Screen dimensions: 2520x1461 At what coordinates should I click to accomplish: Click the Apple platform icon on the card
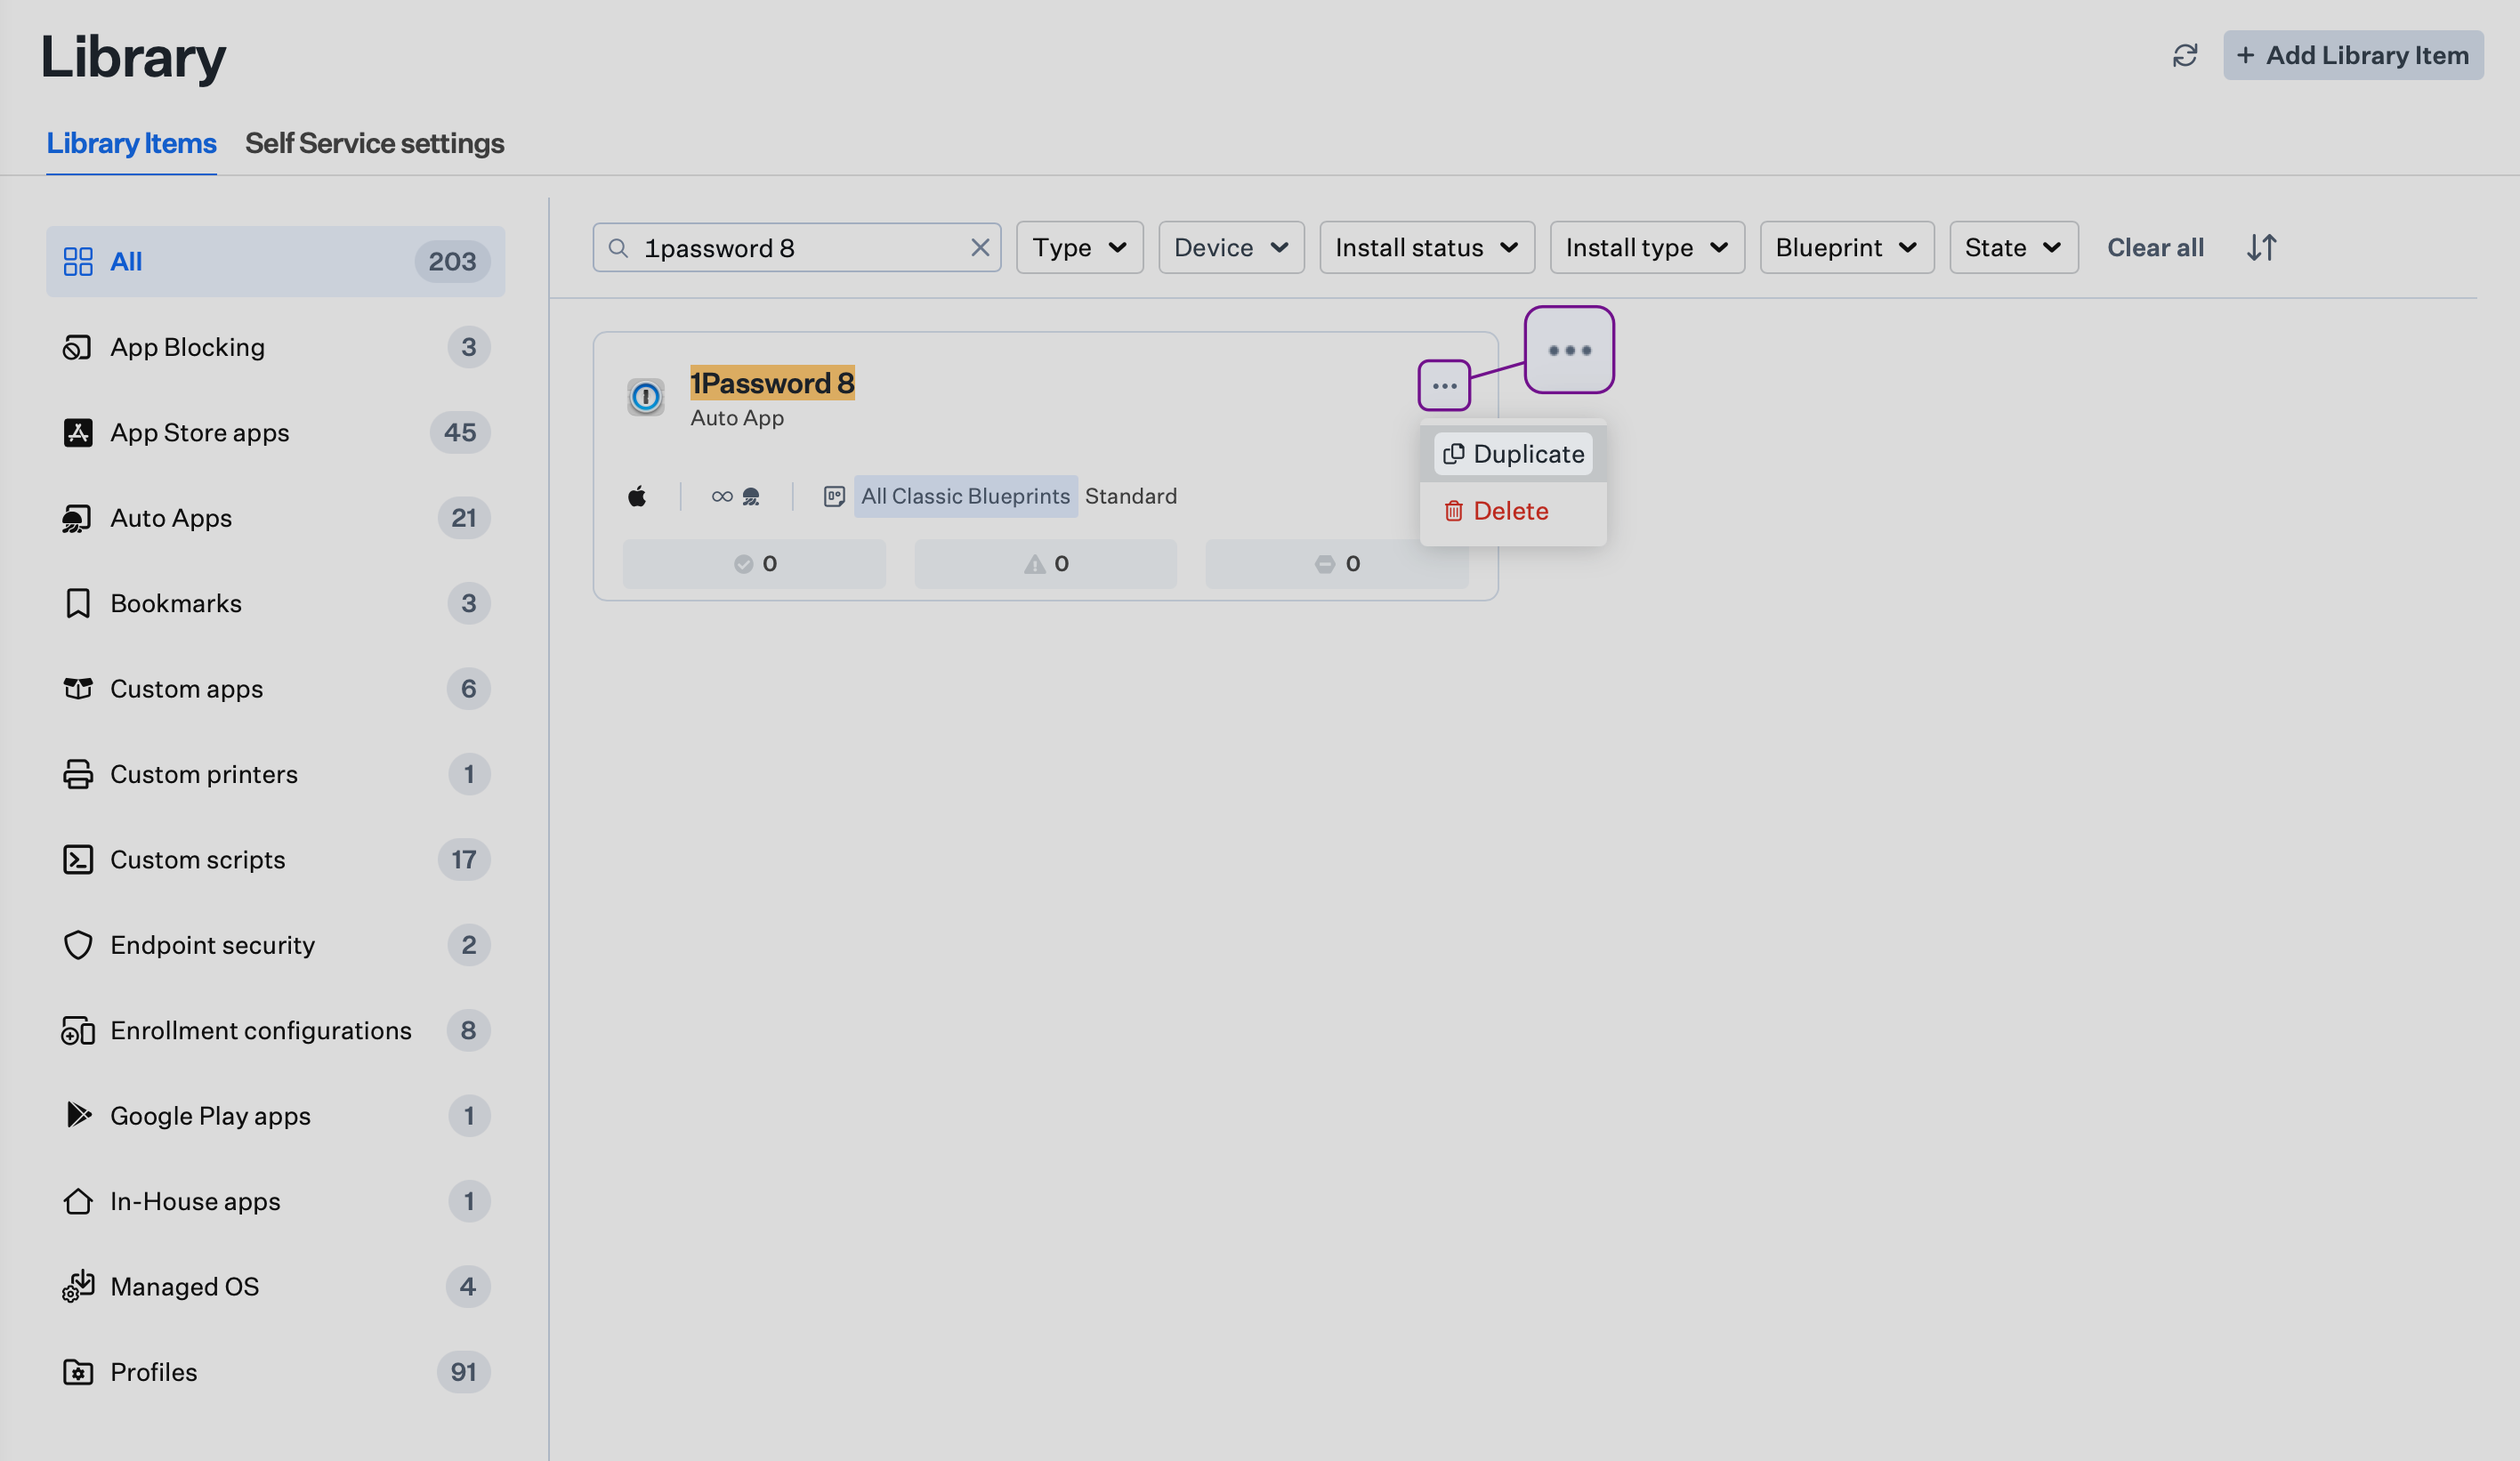tap(637, 496)
